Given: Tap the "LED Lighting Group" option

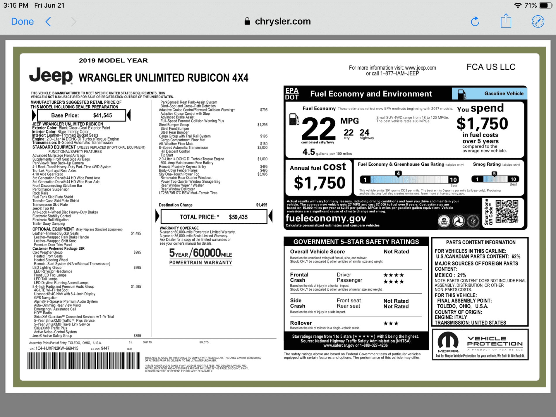Looking at the screenshot, I should pyautogui.click(x=47, y=267).
